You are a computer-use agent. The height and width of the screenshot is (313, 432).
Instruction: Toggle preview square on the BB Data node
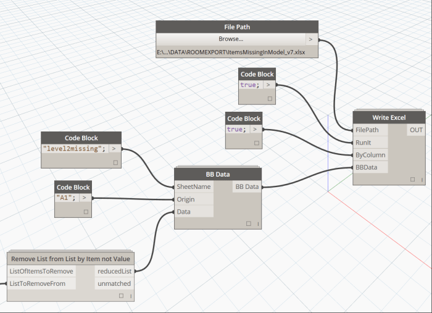(x=250, y=223)
